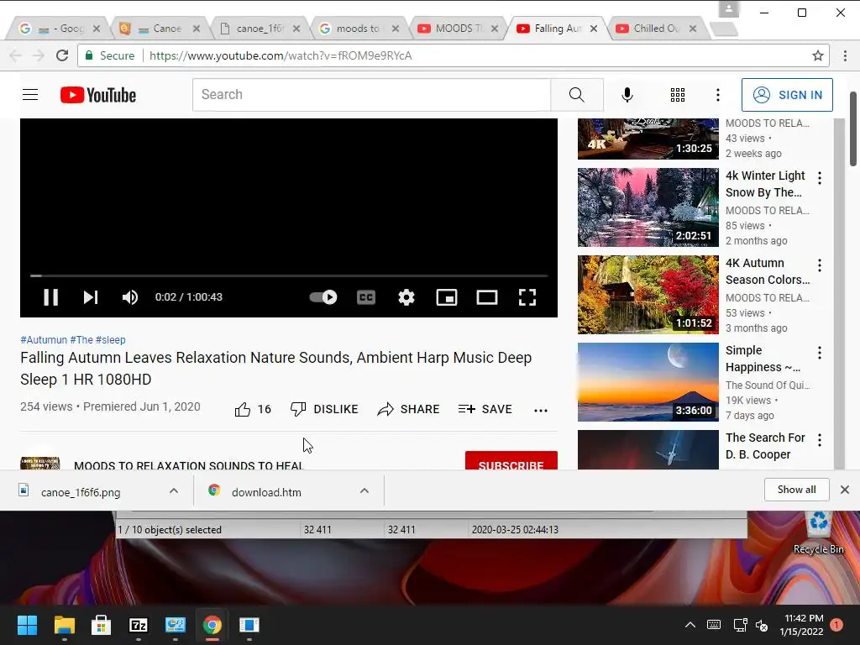860x645 pixels.
Task: Switch to theater mode
Action: tap(487, 297)
